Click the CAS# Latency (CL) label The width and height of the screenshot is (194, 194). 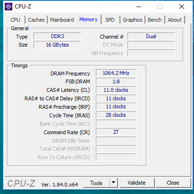pyautogui.click(x=68, y=90)
